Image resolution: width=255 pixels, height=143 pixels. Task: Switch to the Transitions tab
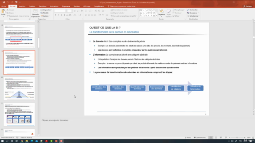tap(43, 6)
